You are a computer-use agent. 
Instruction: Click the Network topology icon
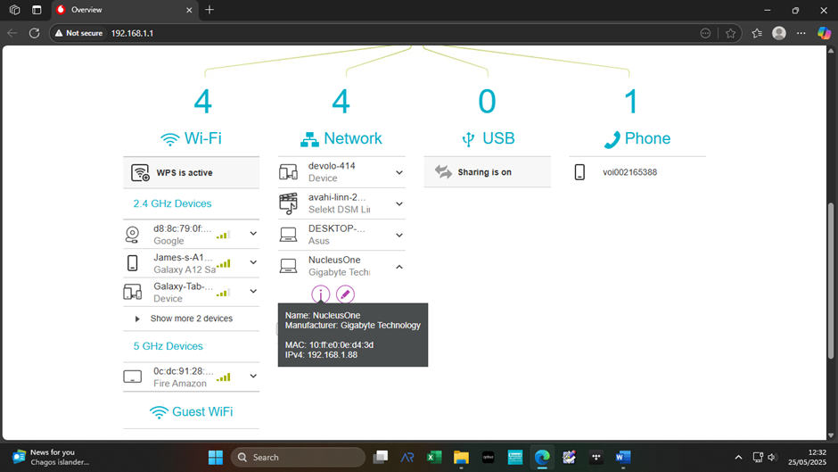[309, 139]
